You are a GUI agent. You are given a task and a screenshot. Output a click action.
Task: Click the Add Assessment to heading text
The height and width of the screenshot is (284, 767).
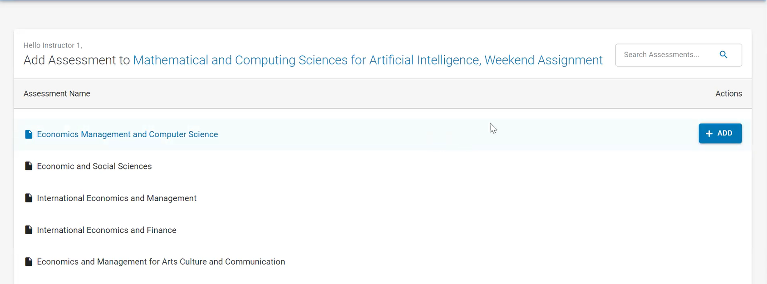pyautogui.click(x=77, y=60)
